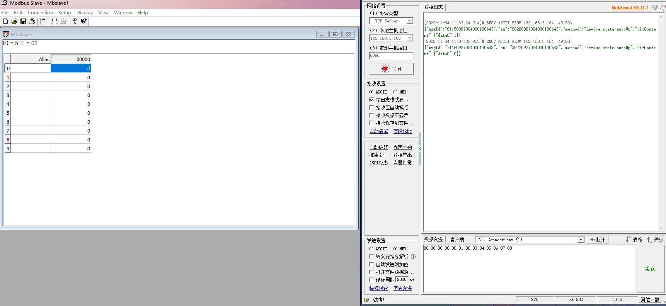Open the All Connections client dropdown
This screenshot has height=306, width=666.
(581, 240)
